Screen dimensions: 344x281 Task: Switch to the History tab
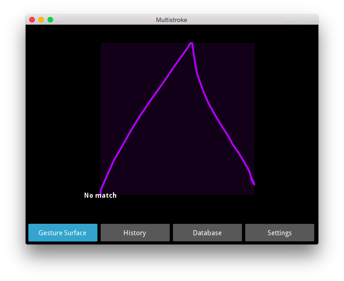point(135,232)
